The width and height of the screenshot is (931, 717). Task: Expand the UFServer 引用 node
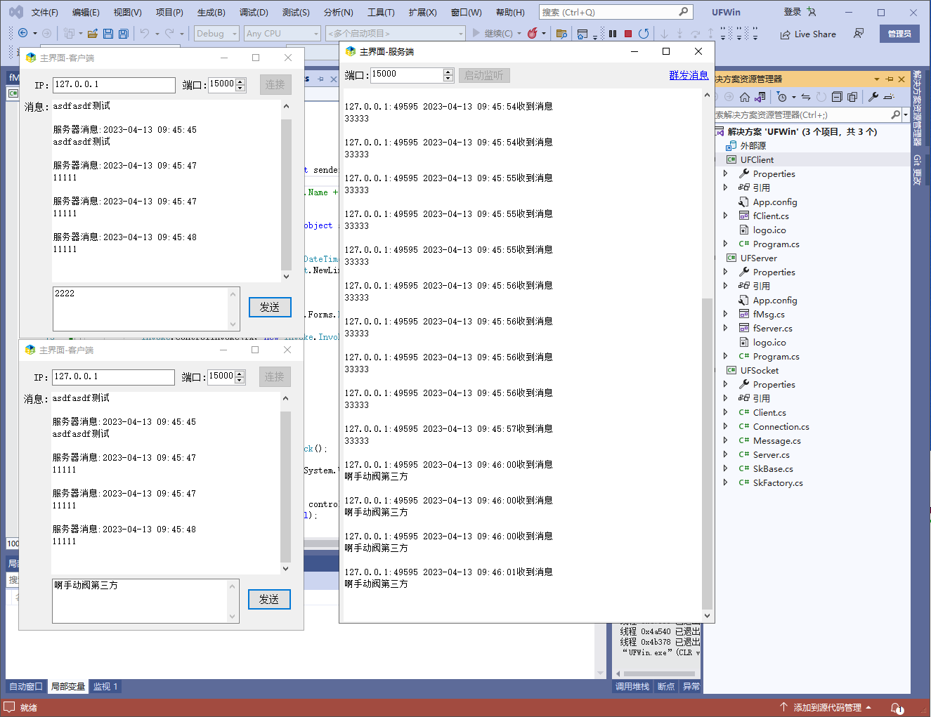click(x=726, y=286)
